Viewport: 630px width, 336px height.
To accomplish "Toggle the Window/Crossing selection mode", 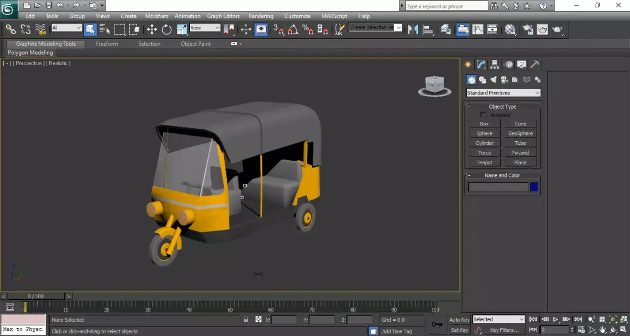I will [x=134, y=29].
